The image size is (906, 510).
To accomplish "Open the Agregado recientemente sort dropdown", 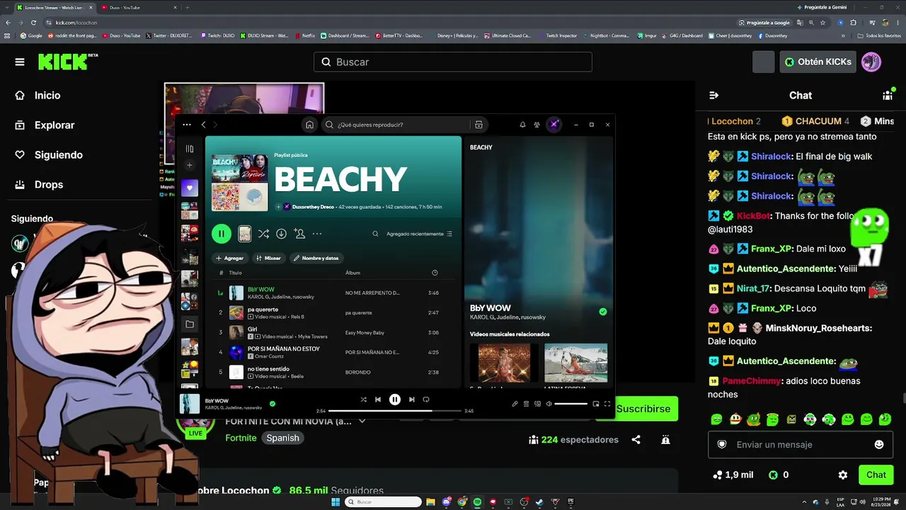I will (419, 234).
